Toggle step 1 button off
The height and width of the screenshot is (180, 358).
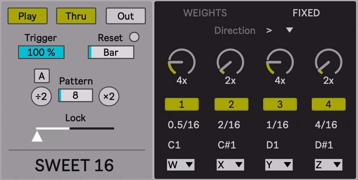[182, 104]
